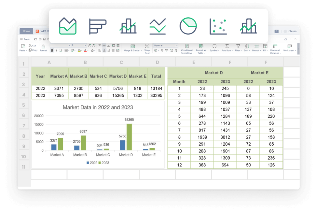This screenshot has height=212, width=317.
Task: Open the Rows and Columns dropdown
Action: [x=275, y=50]
